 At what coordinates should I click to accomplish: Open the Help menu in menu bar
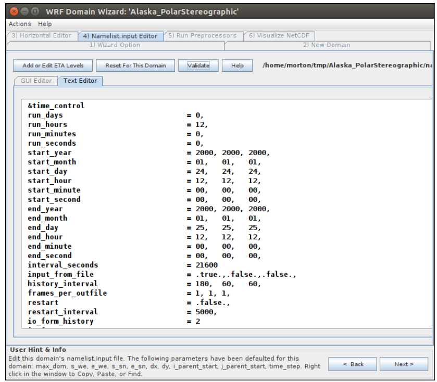pos(45,24)
